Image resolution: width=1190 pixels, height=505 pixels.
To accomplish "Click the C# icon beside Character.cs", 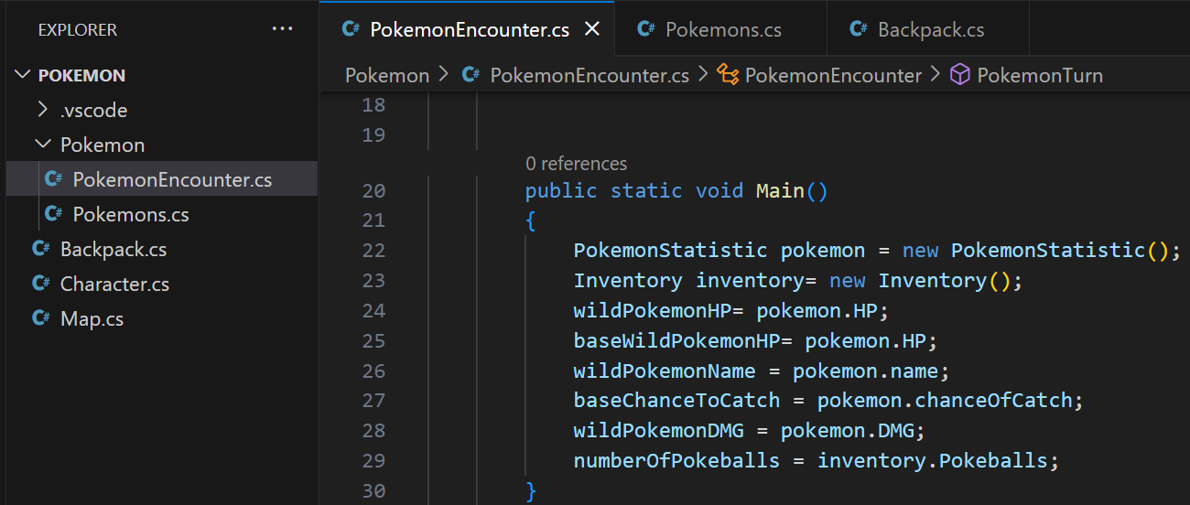I will point(40,284).
